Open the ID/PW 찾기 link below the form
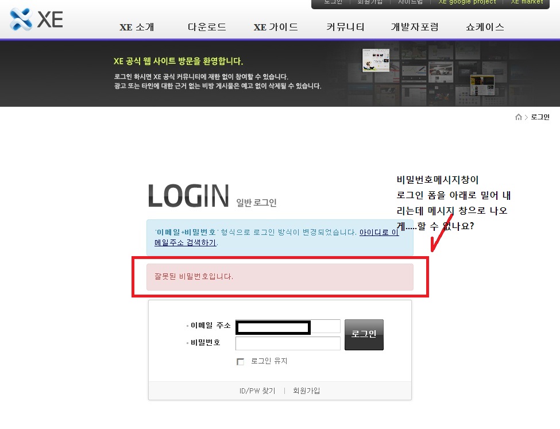Screen dimensions: 560x429 (257, 391)
